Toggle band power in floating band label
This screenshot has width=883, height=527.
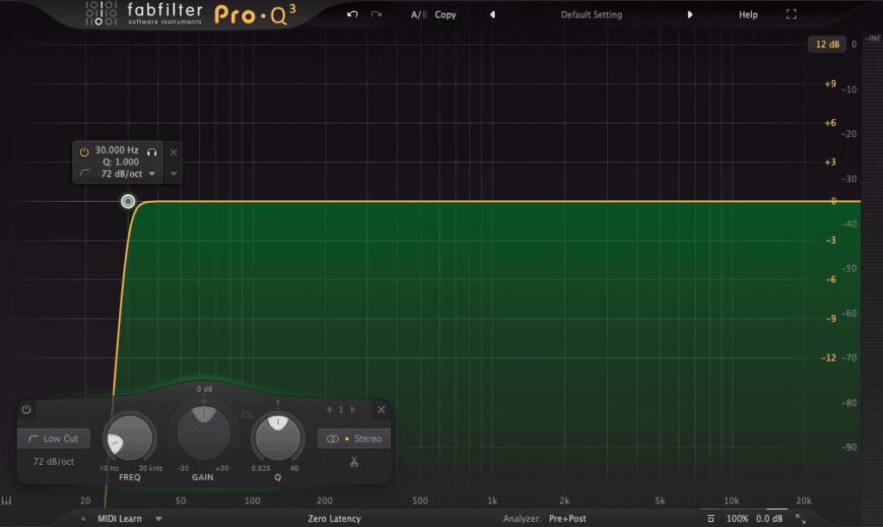coord(84,152)
